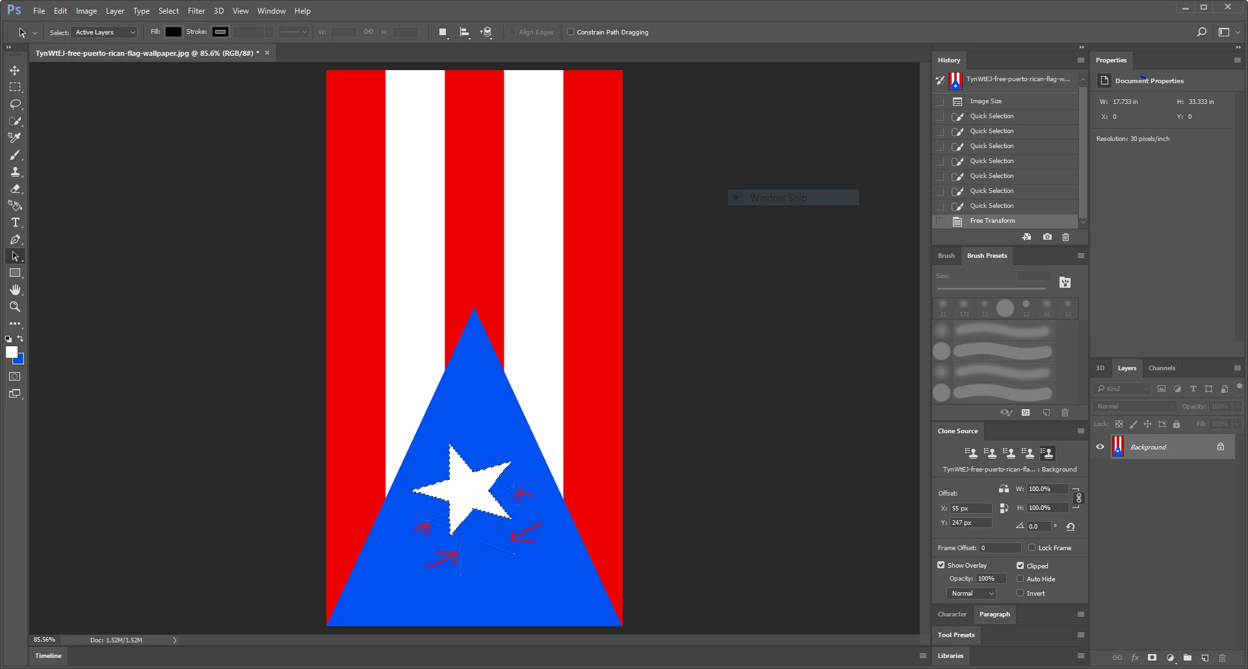Select the Rectangular Marquee tool
The width and height of the screenshot is (1248, 669).
tap(15, 87)
